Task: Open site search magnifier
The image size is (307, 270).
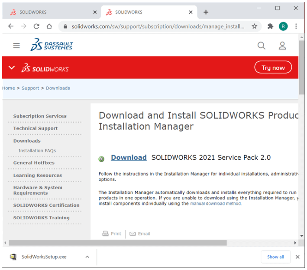Action: point(262,46)
